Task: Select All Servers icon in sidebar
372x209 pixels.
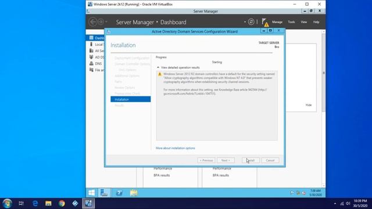Action: click(x=91, y=51)
